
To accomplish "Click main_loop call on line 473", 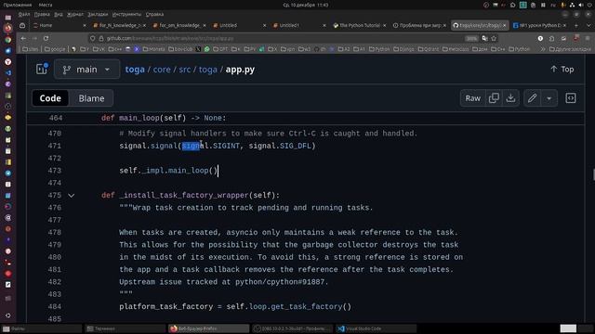I will (x=188, y=171).
